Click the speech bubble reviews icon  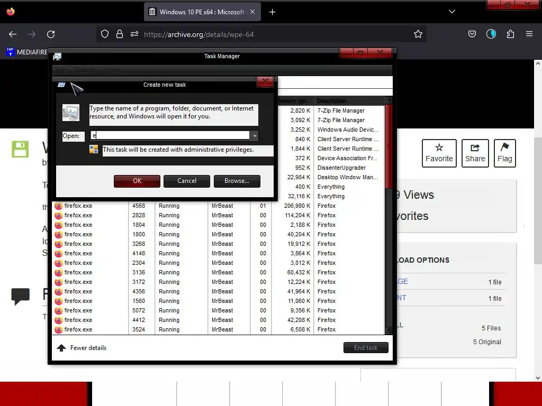(x=21, y=297)
